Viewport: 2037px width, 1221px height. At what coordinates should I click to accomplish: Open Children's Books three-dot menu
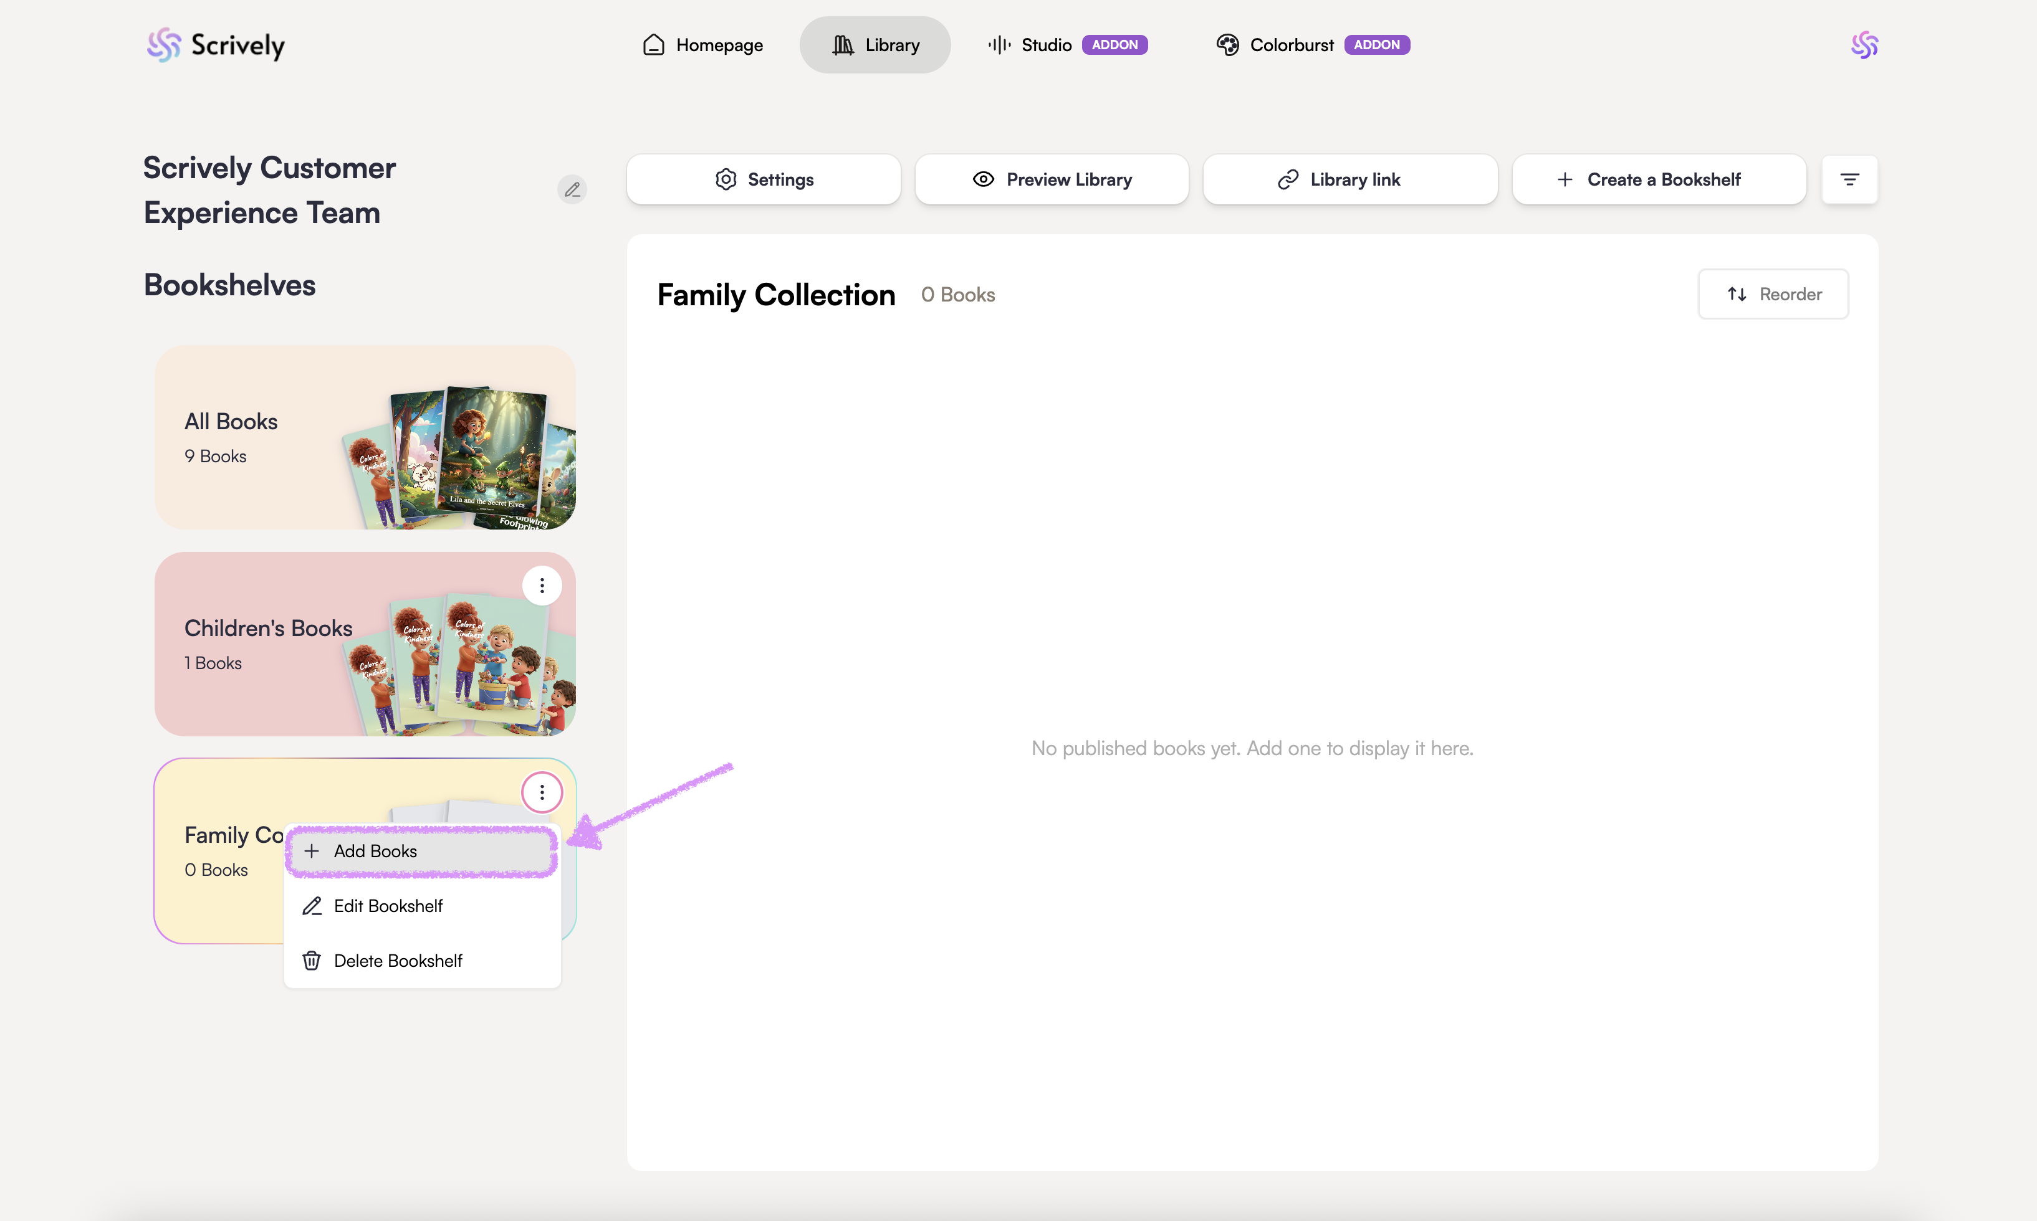542,585
